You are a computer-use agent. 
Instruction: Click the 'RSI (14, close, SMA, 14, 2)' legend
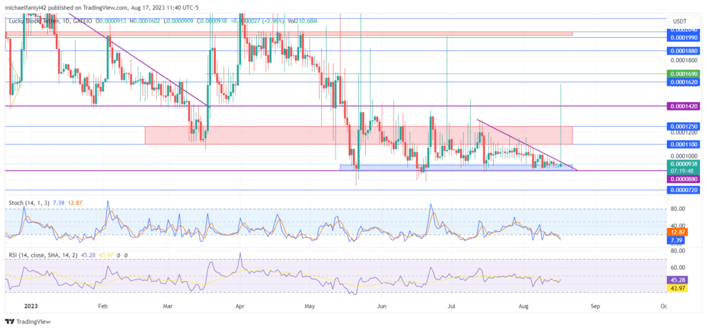click(x=45, y=255)
